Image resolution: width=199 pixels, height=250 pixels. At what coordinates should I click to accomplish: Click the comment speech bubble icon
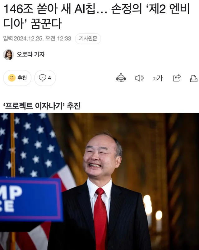coord(42,78)
